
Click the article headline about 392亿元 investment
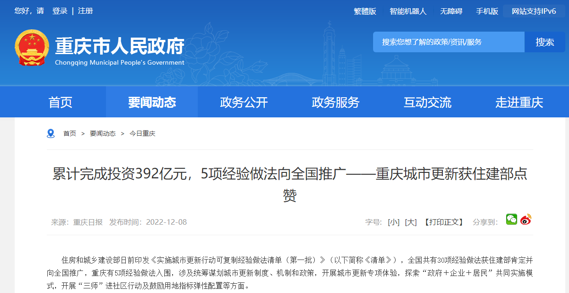(x=290, y=185)
